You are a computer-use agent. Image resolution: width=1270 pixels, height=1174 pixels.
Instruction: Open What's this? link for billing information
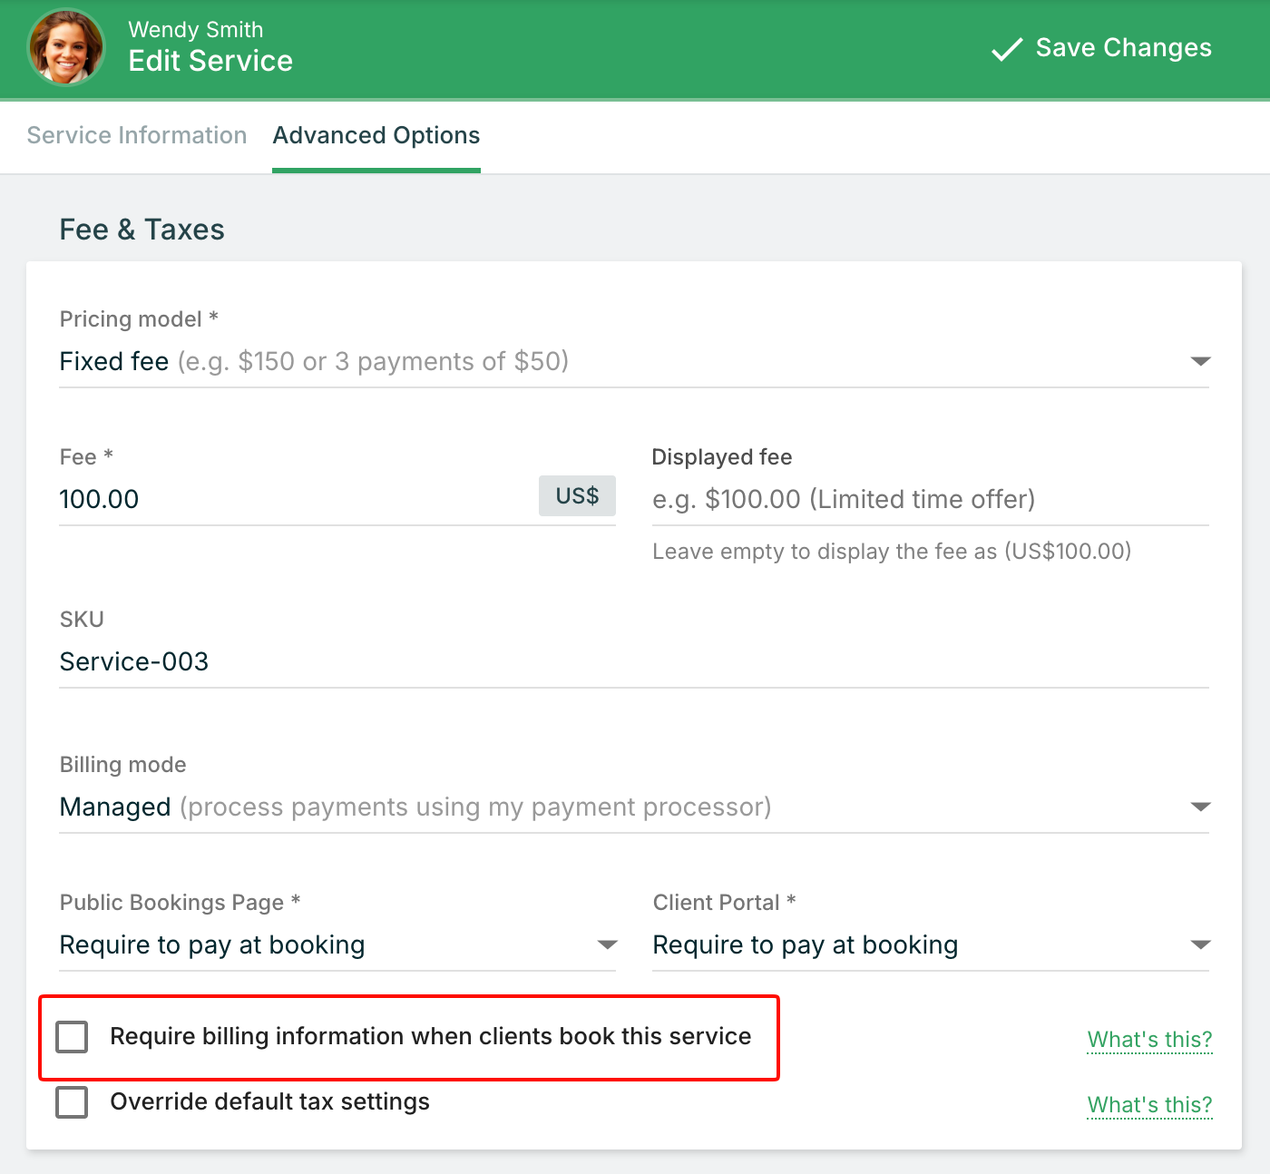[1149, 1040]
